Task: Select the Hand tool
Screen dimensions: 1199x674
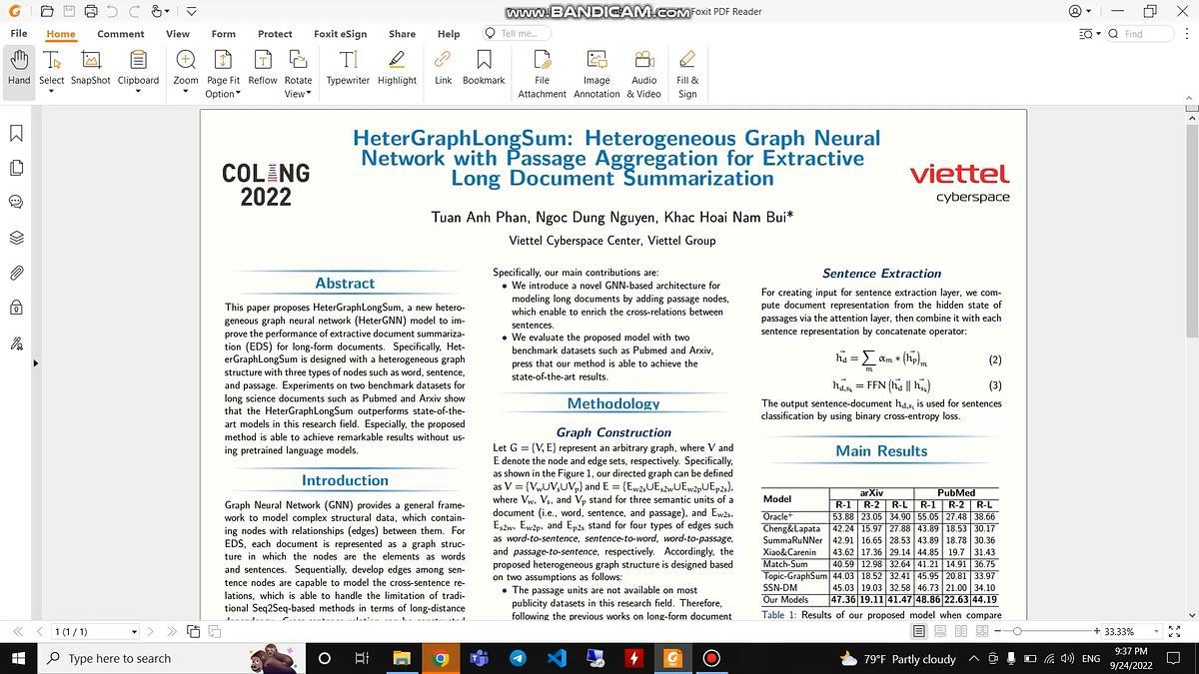Action: [x=17, y=70]
